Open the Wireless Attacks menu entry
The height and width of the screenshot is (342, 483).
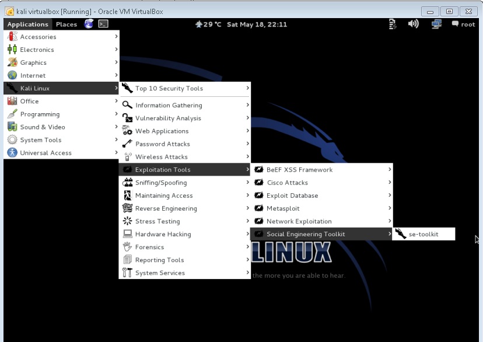(184, 157)
